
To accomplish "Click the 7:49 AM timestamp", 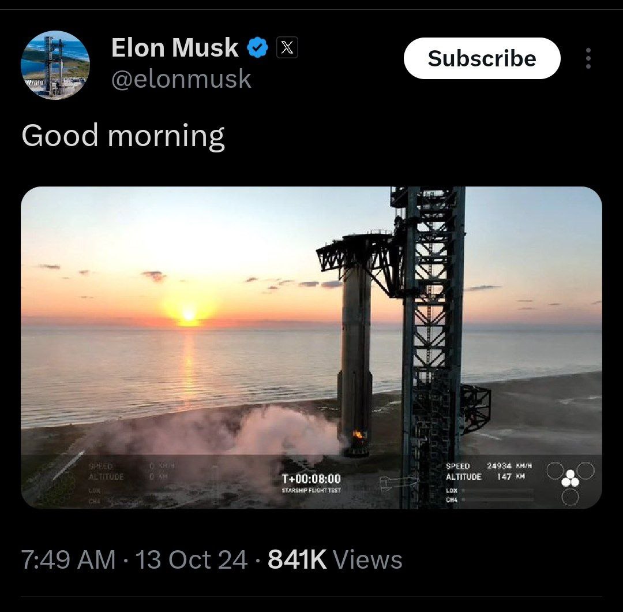I will click(68, 560).
